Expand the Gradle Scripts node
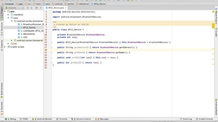The width and height of the screenshot is (218, 122). (x=5, y=47)
